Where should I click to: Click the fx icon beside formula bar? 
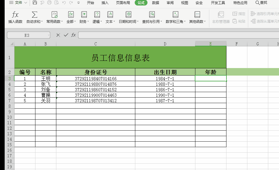[x=73, y=35]
